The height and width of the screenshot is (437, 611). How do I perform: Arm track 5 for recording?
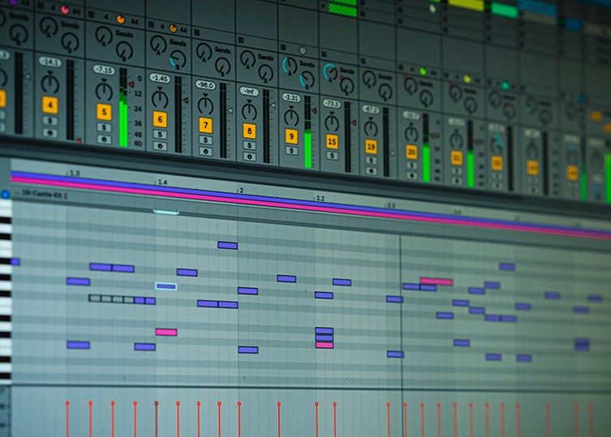pyautogui.click(x=104, y=139)
